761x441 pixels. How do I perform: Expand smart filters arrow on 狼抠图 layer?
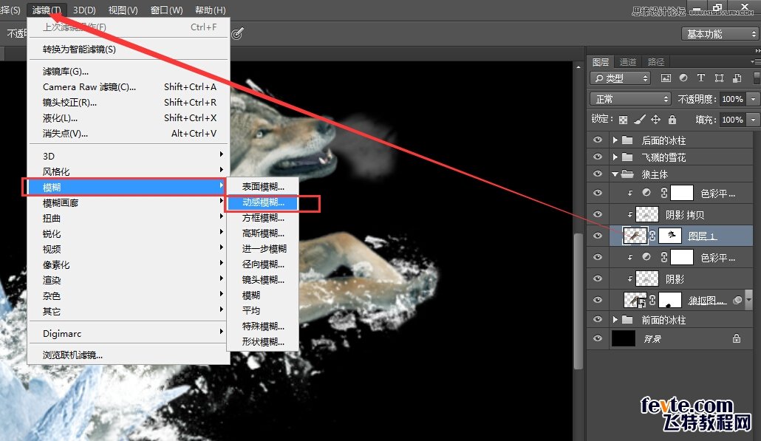748,301
